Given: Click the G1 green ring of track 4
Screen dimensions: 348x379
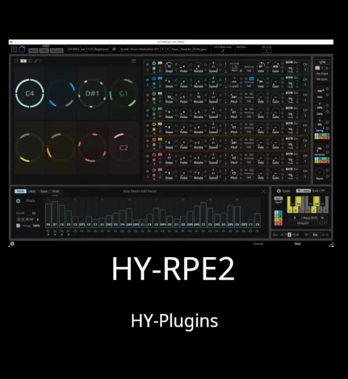Looking at the screenshot, I should pos(123,93).
